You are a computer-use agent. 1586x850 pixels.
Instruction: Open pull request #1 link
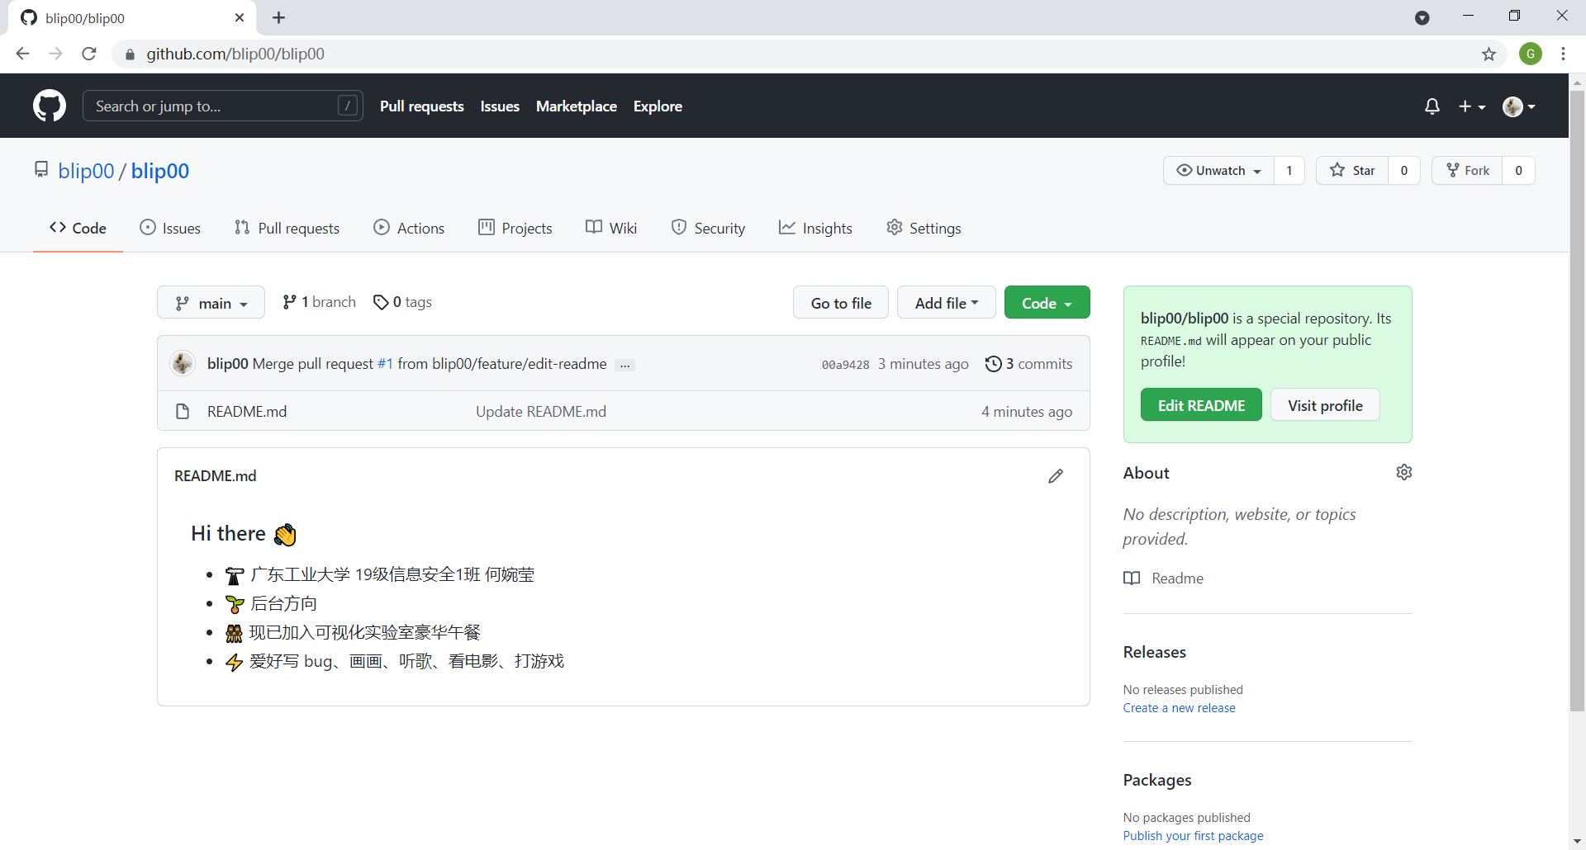[385, 364]
